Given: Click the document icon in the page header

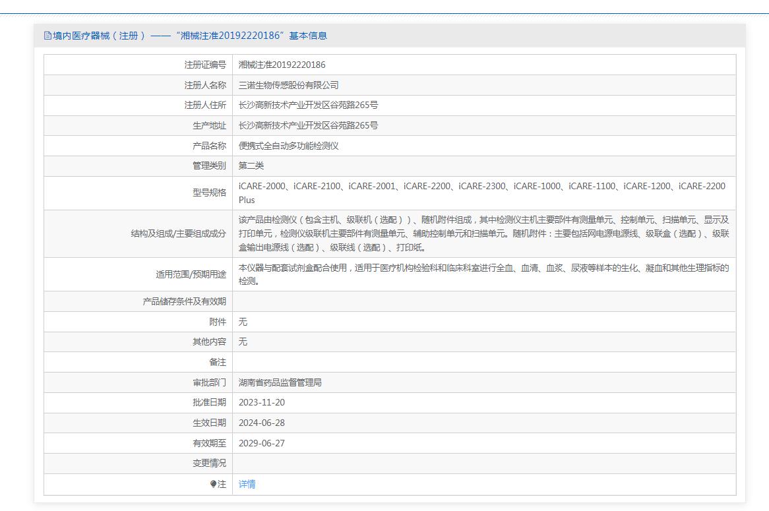Looking at the screenshot, I should click(47, 36).
